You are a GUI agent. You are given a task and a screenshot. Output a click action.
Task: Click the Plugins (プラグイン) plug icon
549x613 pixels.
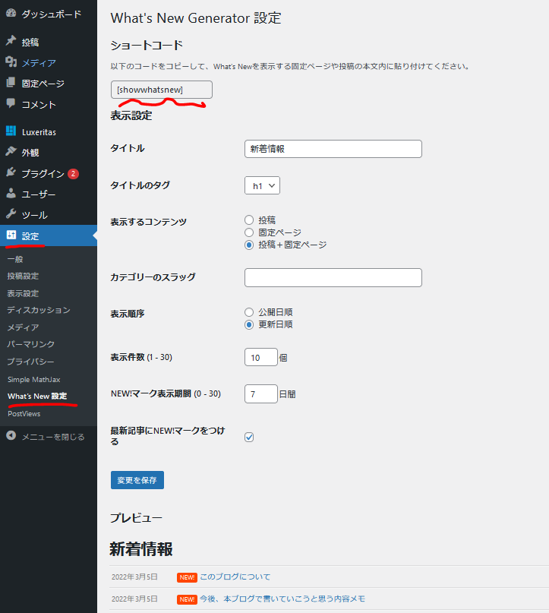11,173
